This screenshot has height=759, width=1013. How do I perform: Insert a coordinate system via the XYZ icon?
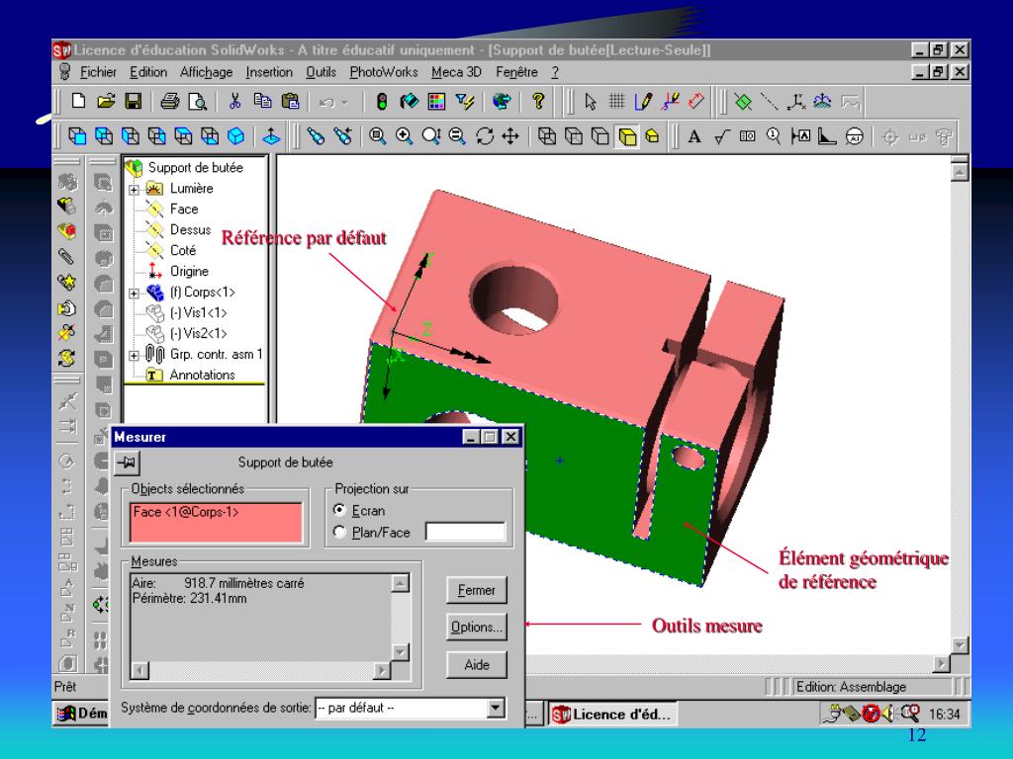click(796, 102)
